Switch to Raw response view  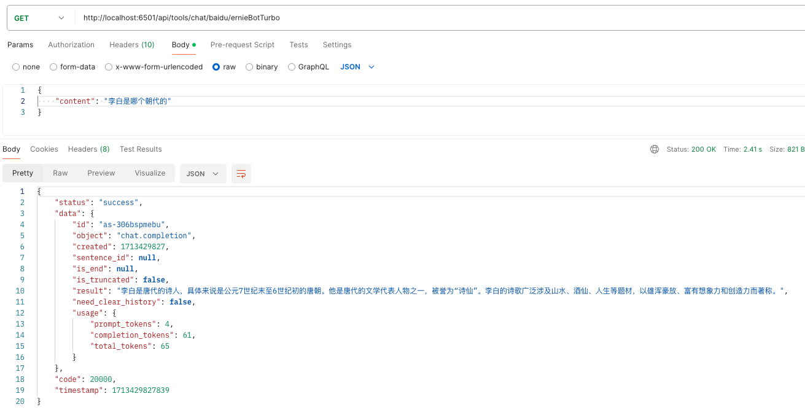coord(60,173)
